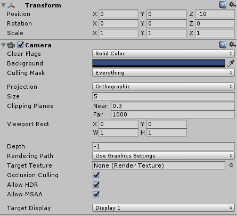Open Transform component help reference

tap(223, 5)
